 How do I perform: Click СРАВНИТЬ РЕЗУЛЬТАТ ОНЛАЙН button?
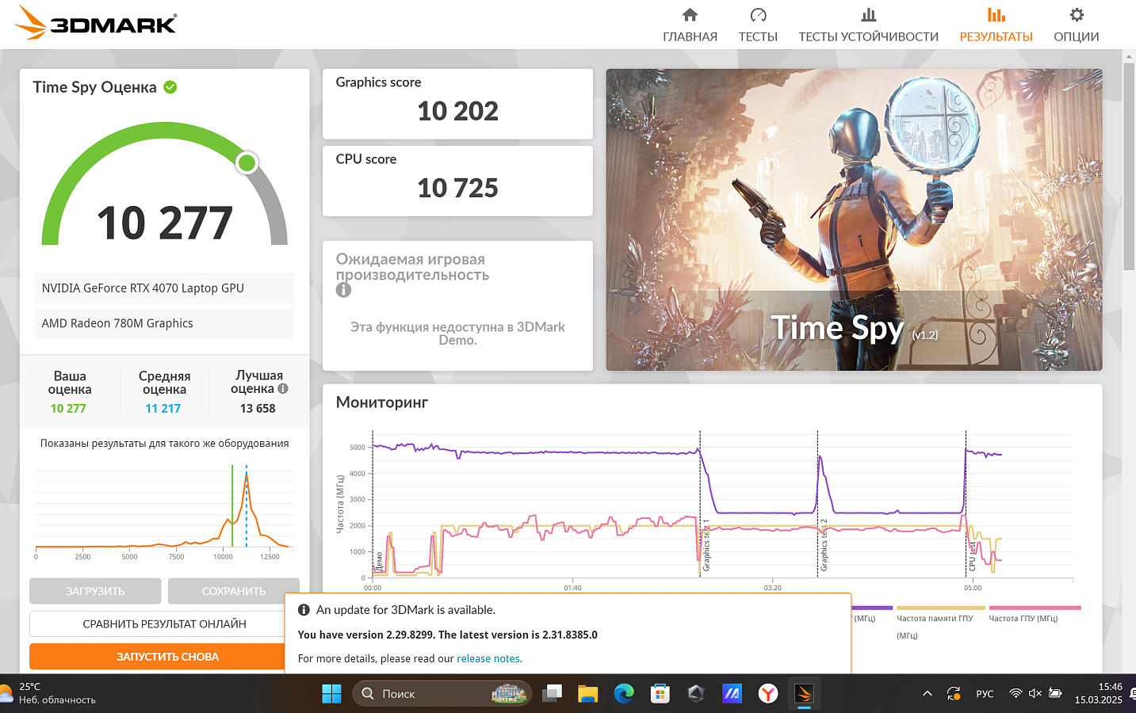164,624
